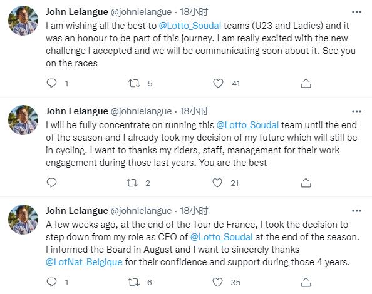The height and width of the screenshot is (294, 372).
Task: Retweet the tweet with 2 retweets
Action: coord(132,183)
